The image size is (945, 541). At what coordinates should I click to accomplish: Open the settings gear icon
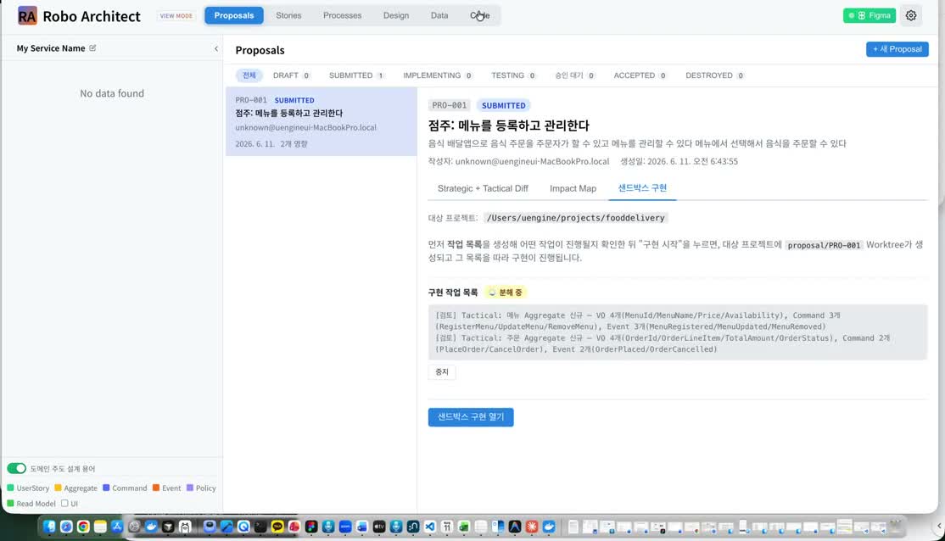coord(911,15)
